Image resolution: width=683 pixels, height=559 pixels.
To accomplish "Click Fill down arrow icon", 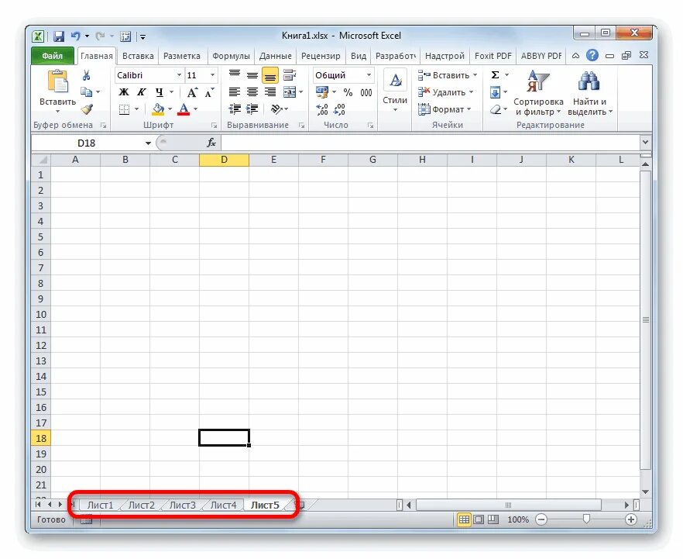I will tap(496, 92).
